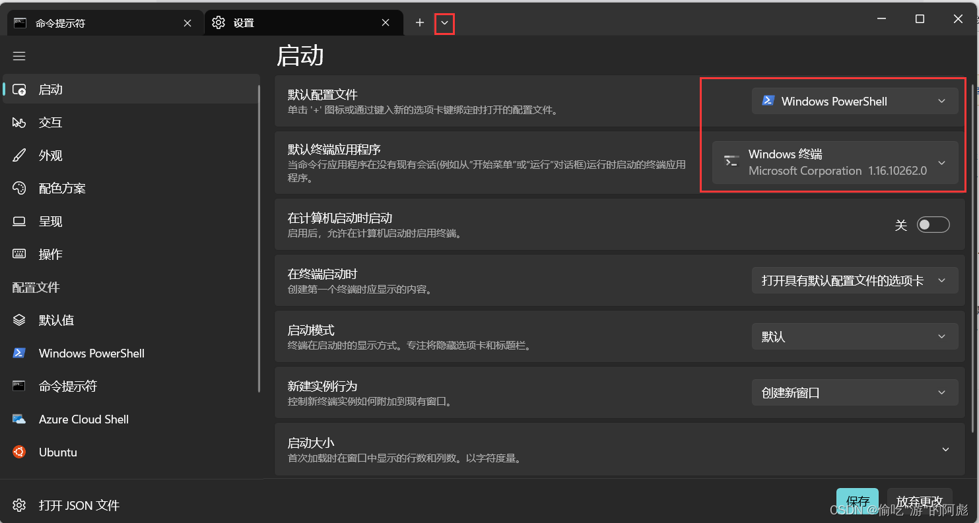
Task: Click the Windows PowerShell sidebar icon
Action: tap(19, 354)
